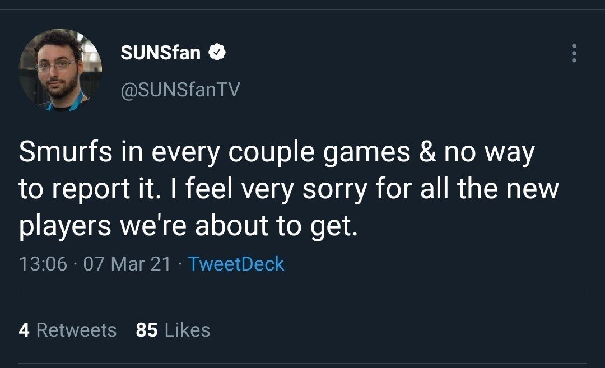Click the verified badge beside SUNSfan
605x368 pixels.
pos(217,53)
